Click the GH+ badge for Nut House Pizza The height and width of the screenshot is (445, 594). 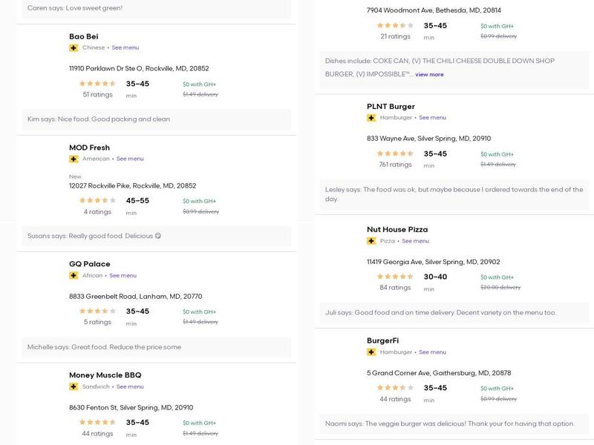click(371, 241)
